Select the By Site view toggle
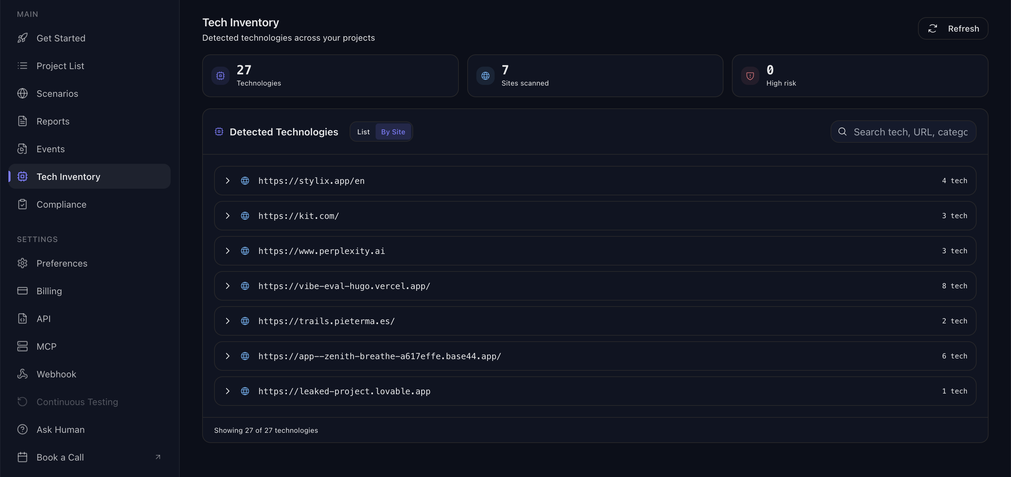 (x=393, y=132)
